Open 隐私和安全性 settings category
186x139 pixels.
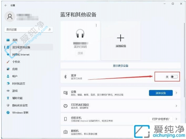pos(29,105)
